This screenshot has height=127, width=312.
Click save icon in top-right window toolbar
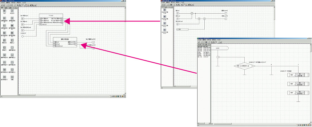(x=164, y=5)
